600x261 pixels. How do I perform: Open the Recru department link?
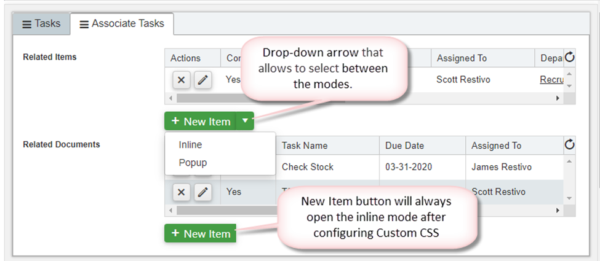[551, 79]
